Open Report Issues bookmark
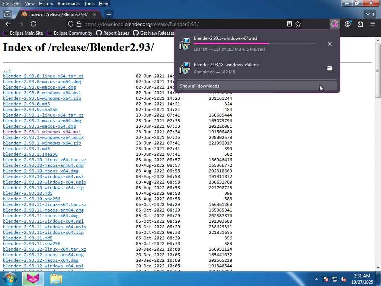This screenshot has height=286, width=381. [x=113, y=33]
